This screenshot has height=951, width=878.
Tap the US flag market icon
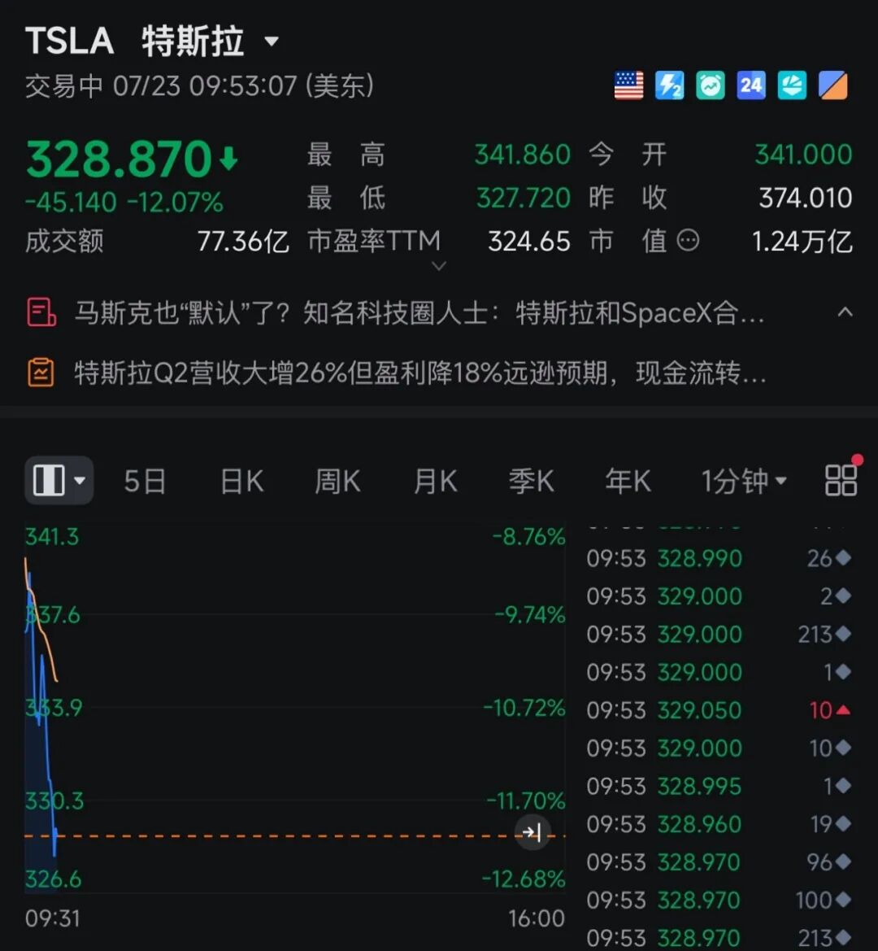pos(628,85)
